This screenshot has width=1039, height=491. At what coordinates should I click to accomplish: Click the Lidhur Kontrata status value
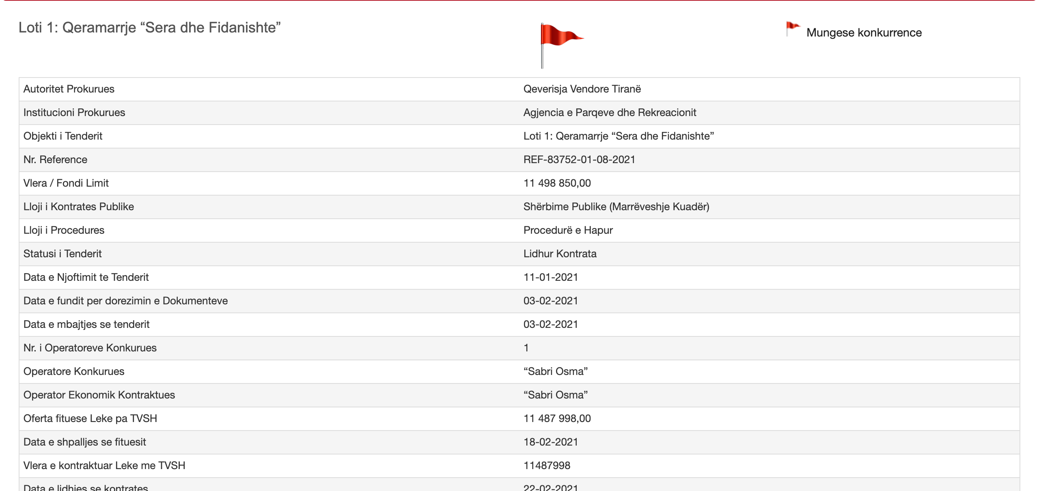click(560, 254)
